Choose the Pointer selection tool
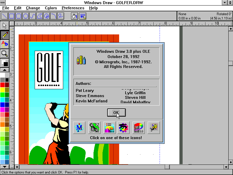The image size is (233, 175). [5, 26]
